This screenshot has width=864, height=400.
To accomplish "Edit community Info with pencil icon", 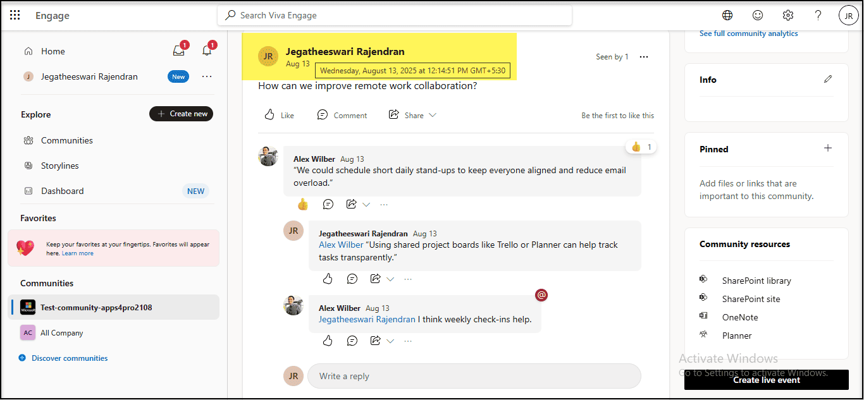I will point(828,80).
